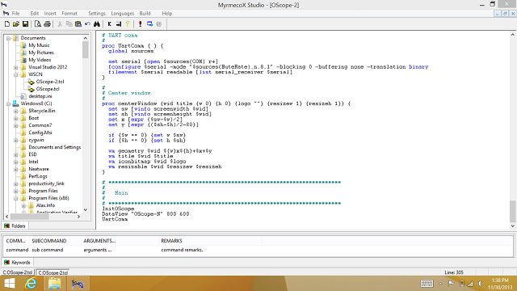
Task: Collapse the Program Files (x86) node
Action: [x=15, y=198]
